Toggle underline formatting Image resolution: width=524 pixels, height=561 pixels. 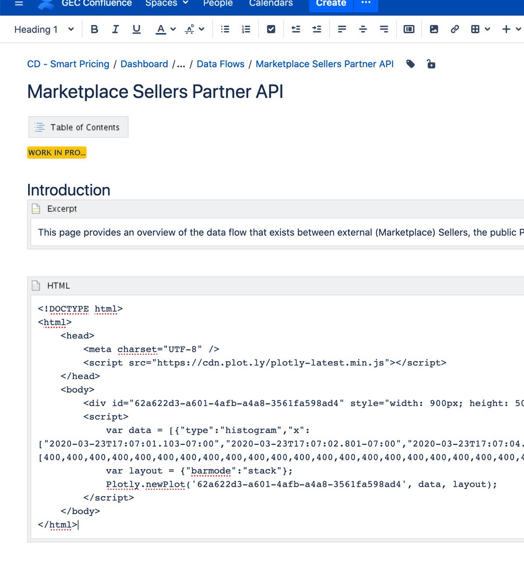[x=136, y=29]
